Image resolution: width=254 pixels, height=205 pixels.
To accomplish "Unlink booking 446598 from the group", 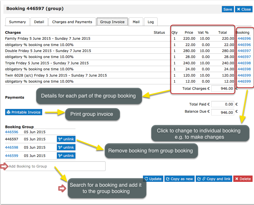I will [66, 148].
